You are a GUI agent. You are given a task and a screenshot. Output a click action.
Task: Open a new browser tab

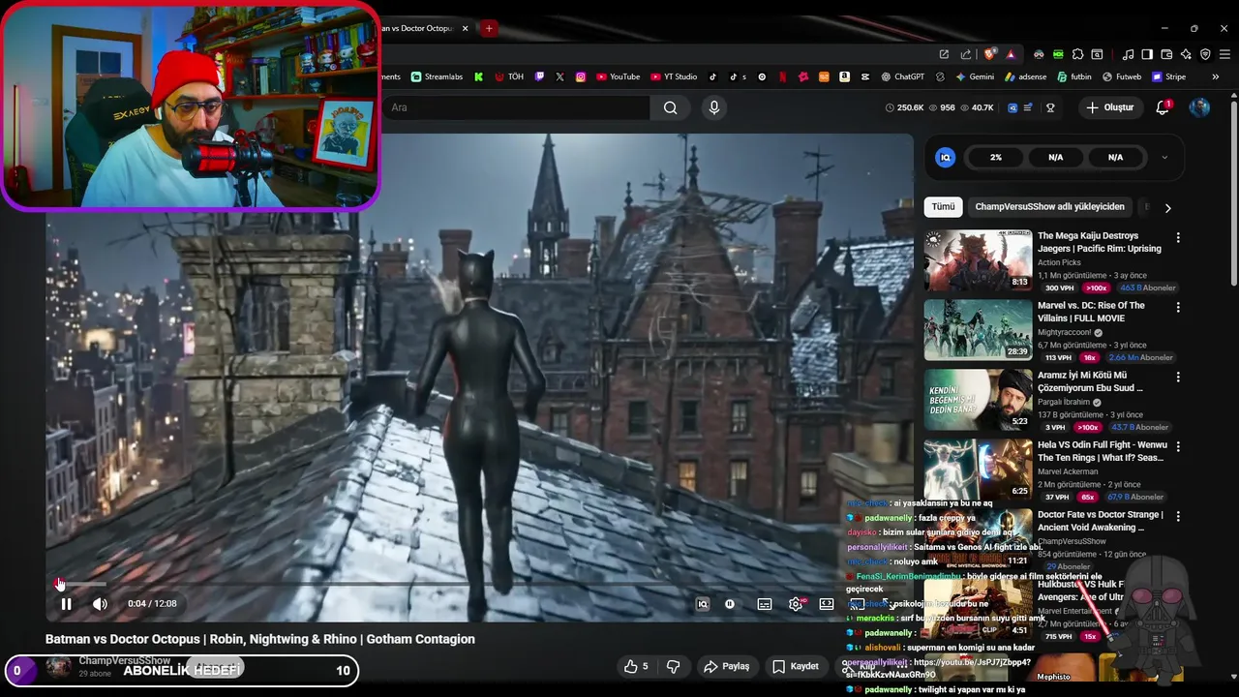[x=489, y=28]
